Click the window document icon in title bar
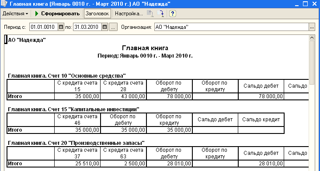 [x=4, y=3]
